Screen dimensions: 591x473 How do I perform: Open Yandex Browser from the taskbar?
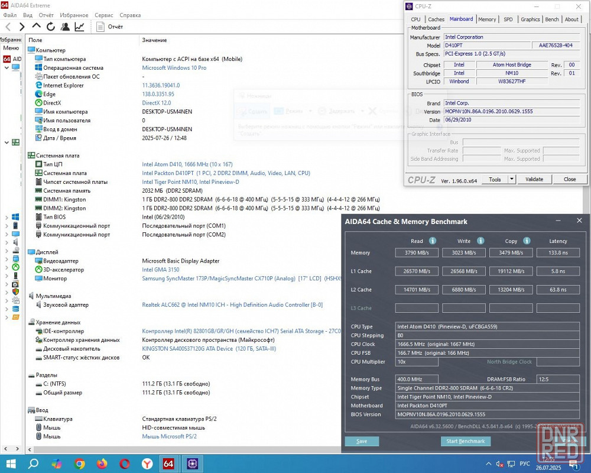(x=147, y=464)
